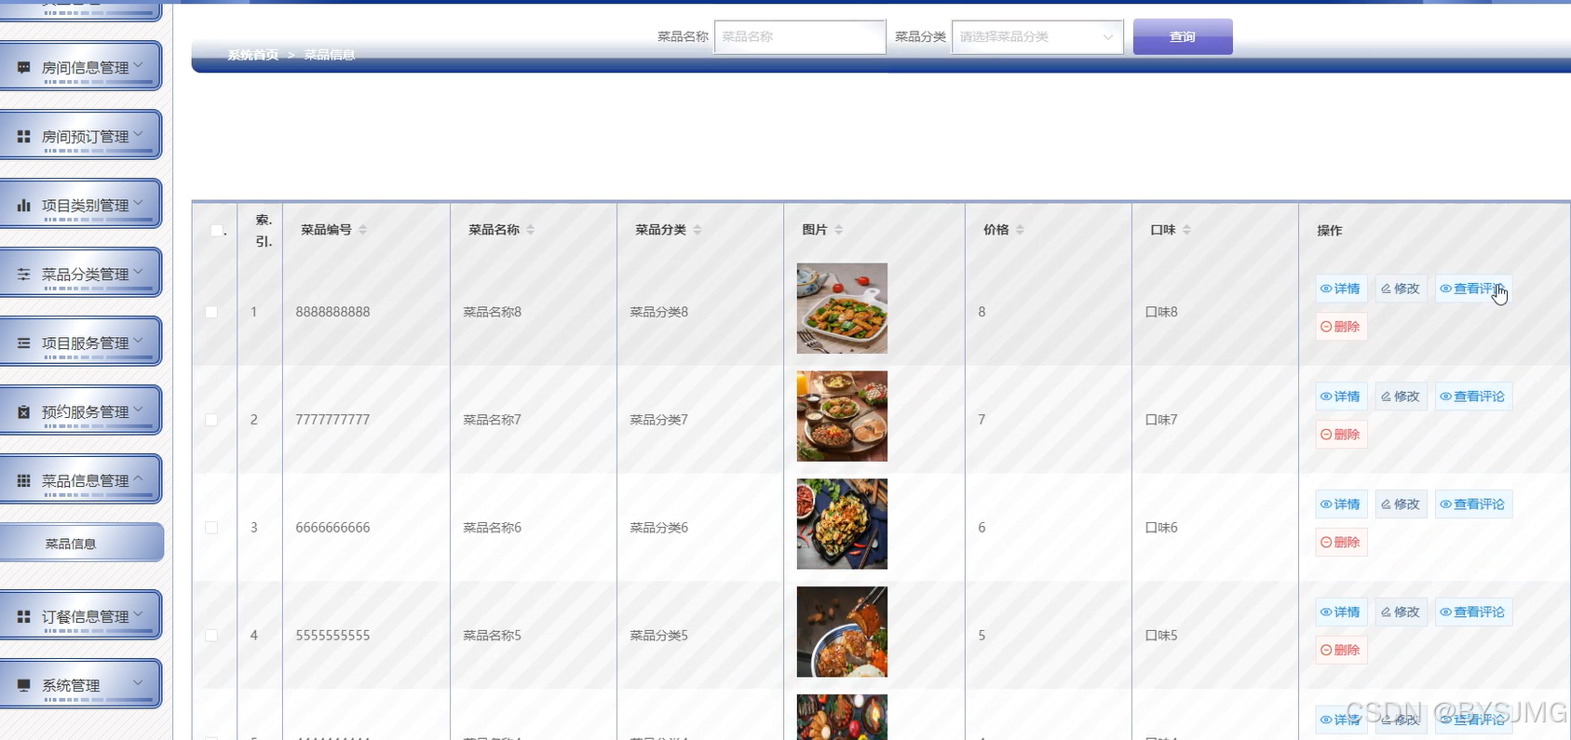
Task: Select all rows with header checkbox
Action: [217, 230]
